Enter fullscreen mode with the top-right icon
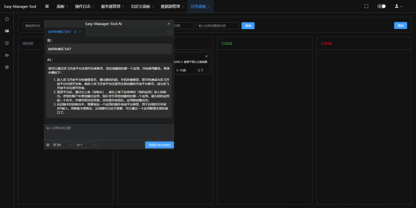 [366, 7]
